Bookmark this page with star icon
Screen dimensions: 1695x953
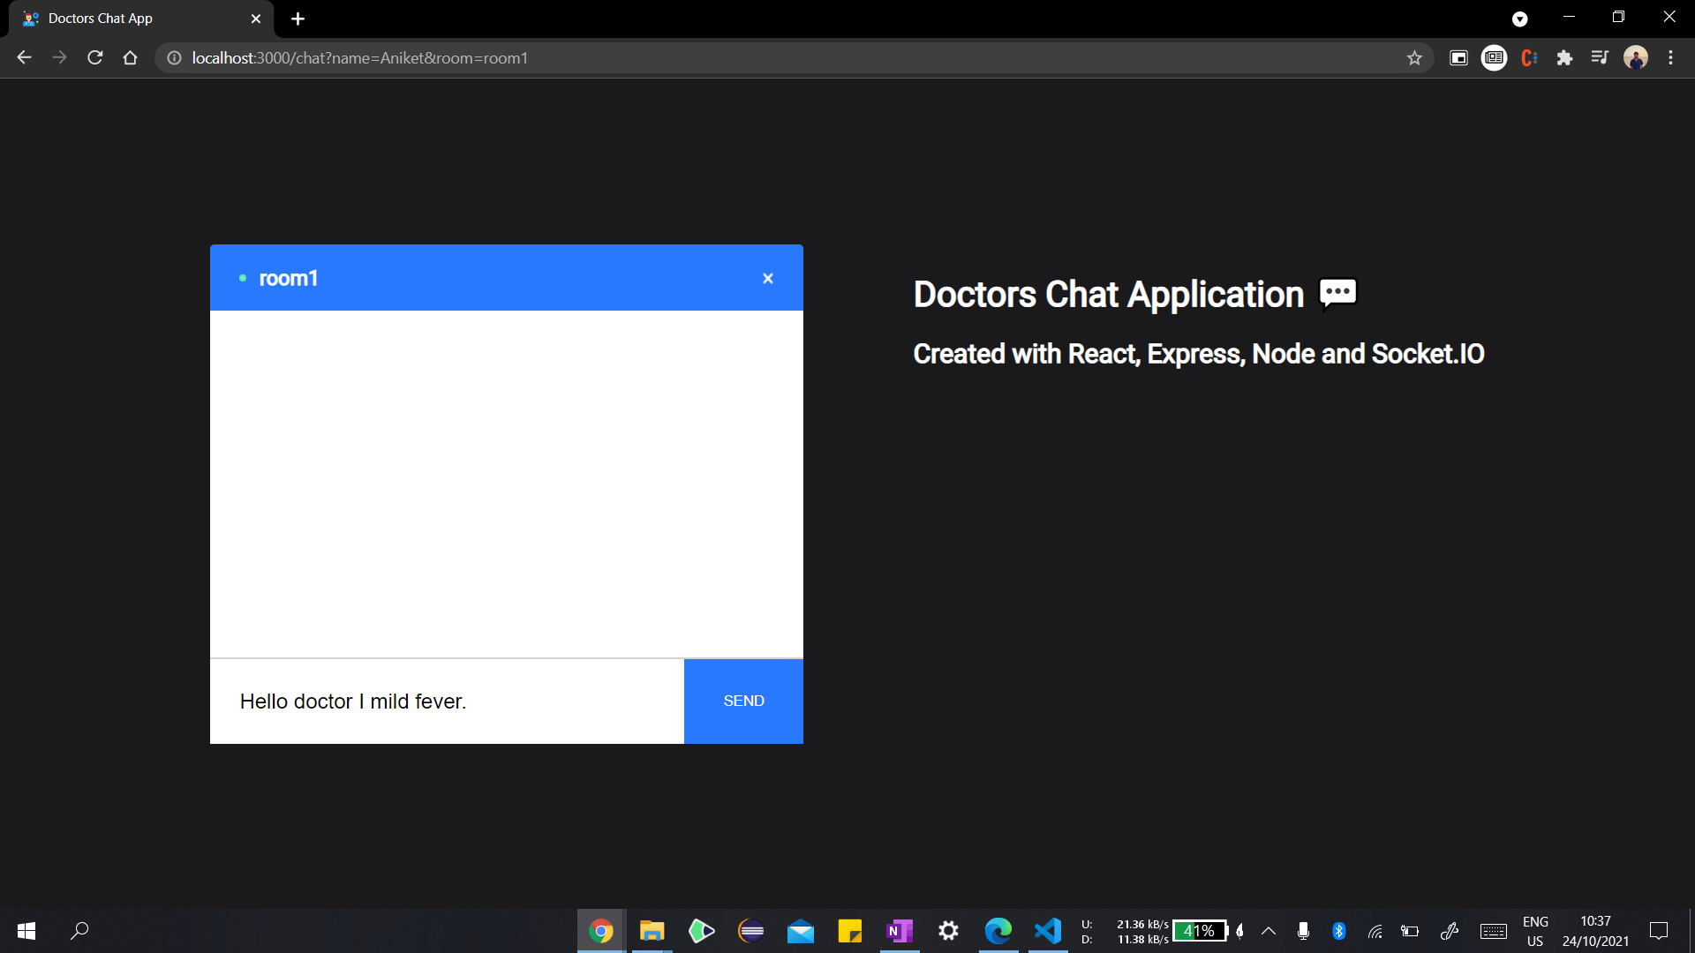point(1414,58)
